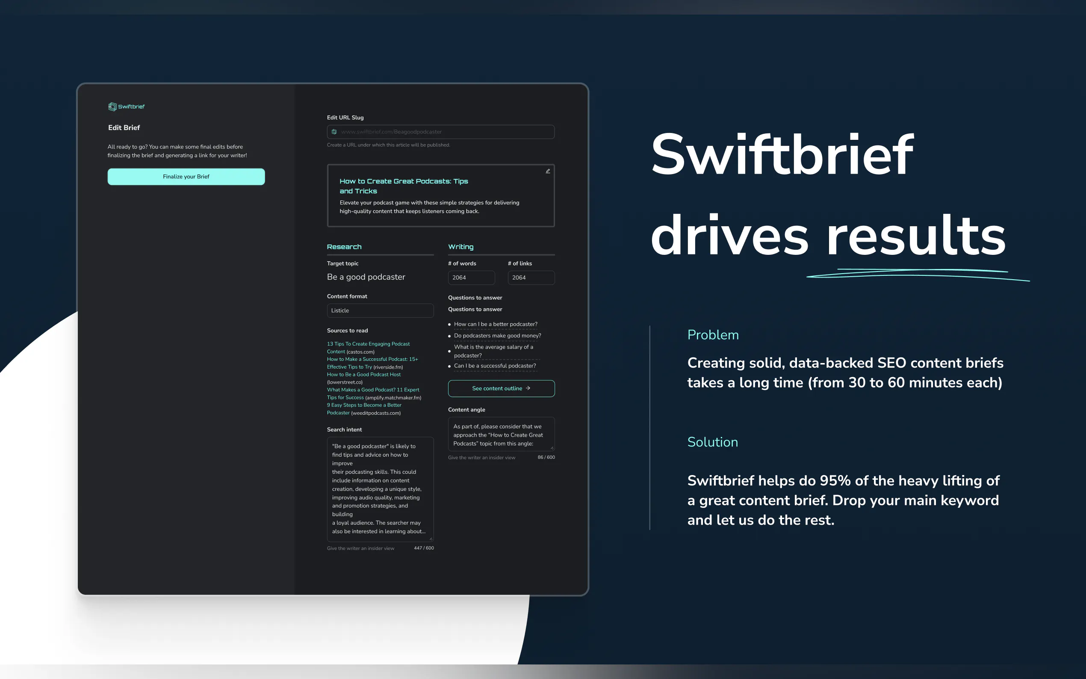Switch to the Writing section heading
This screenshot has width=1086, height=679.
click(x=460, y=247)
